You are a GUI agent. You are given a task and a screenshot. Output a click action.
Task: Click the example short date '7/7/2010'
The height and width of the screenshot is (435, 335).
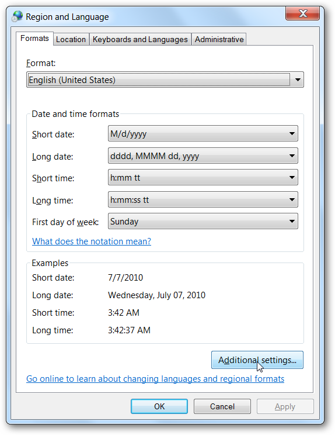(x=125, y=278)
